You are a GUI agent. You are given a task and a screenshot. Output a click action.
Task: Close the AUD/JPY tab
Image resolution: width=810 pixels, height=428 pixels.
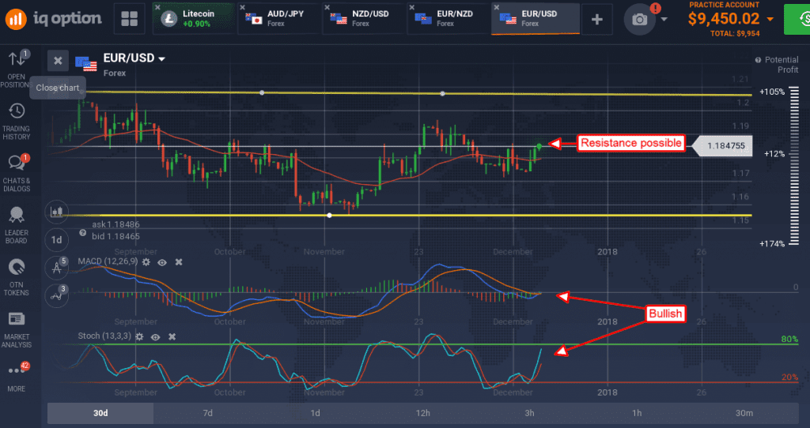[242, 8]
